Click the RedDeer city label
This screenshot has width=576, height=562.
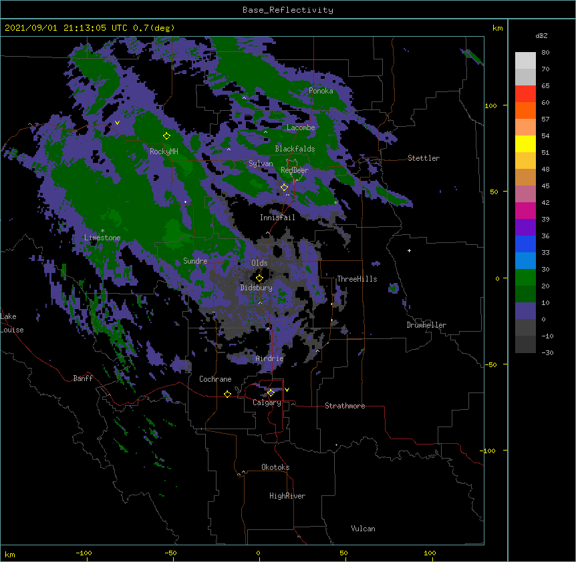click(x=295, y=170)
